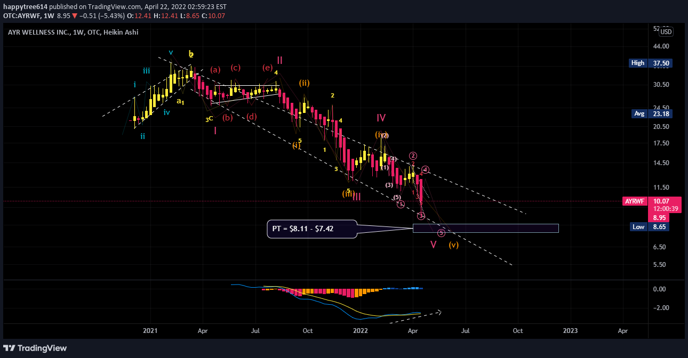Select the PT = $8.11 - $7.42 callout

click(x=311, y=229)
